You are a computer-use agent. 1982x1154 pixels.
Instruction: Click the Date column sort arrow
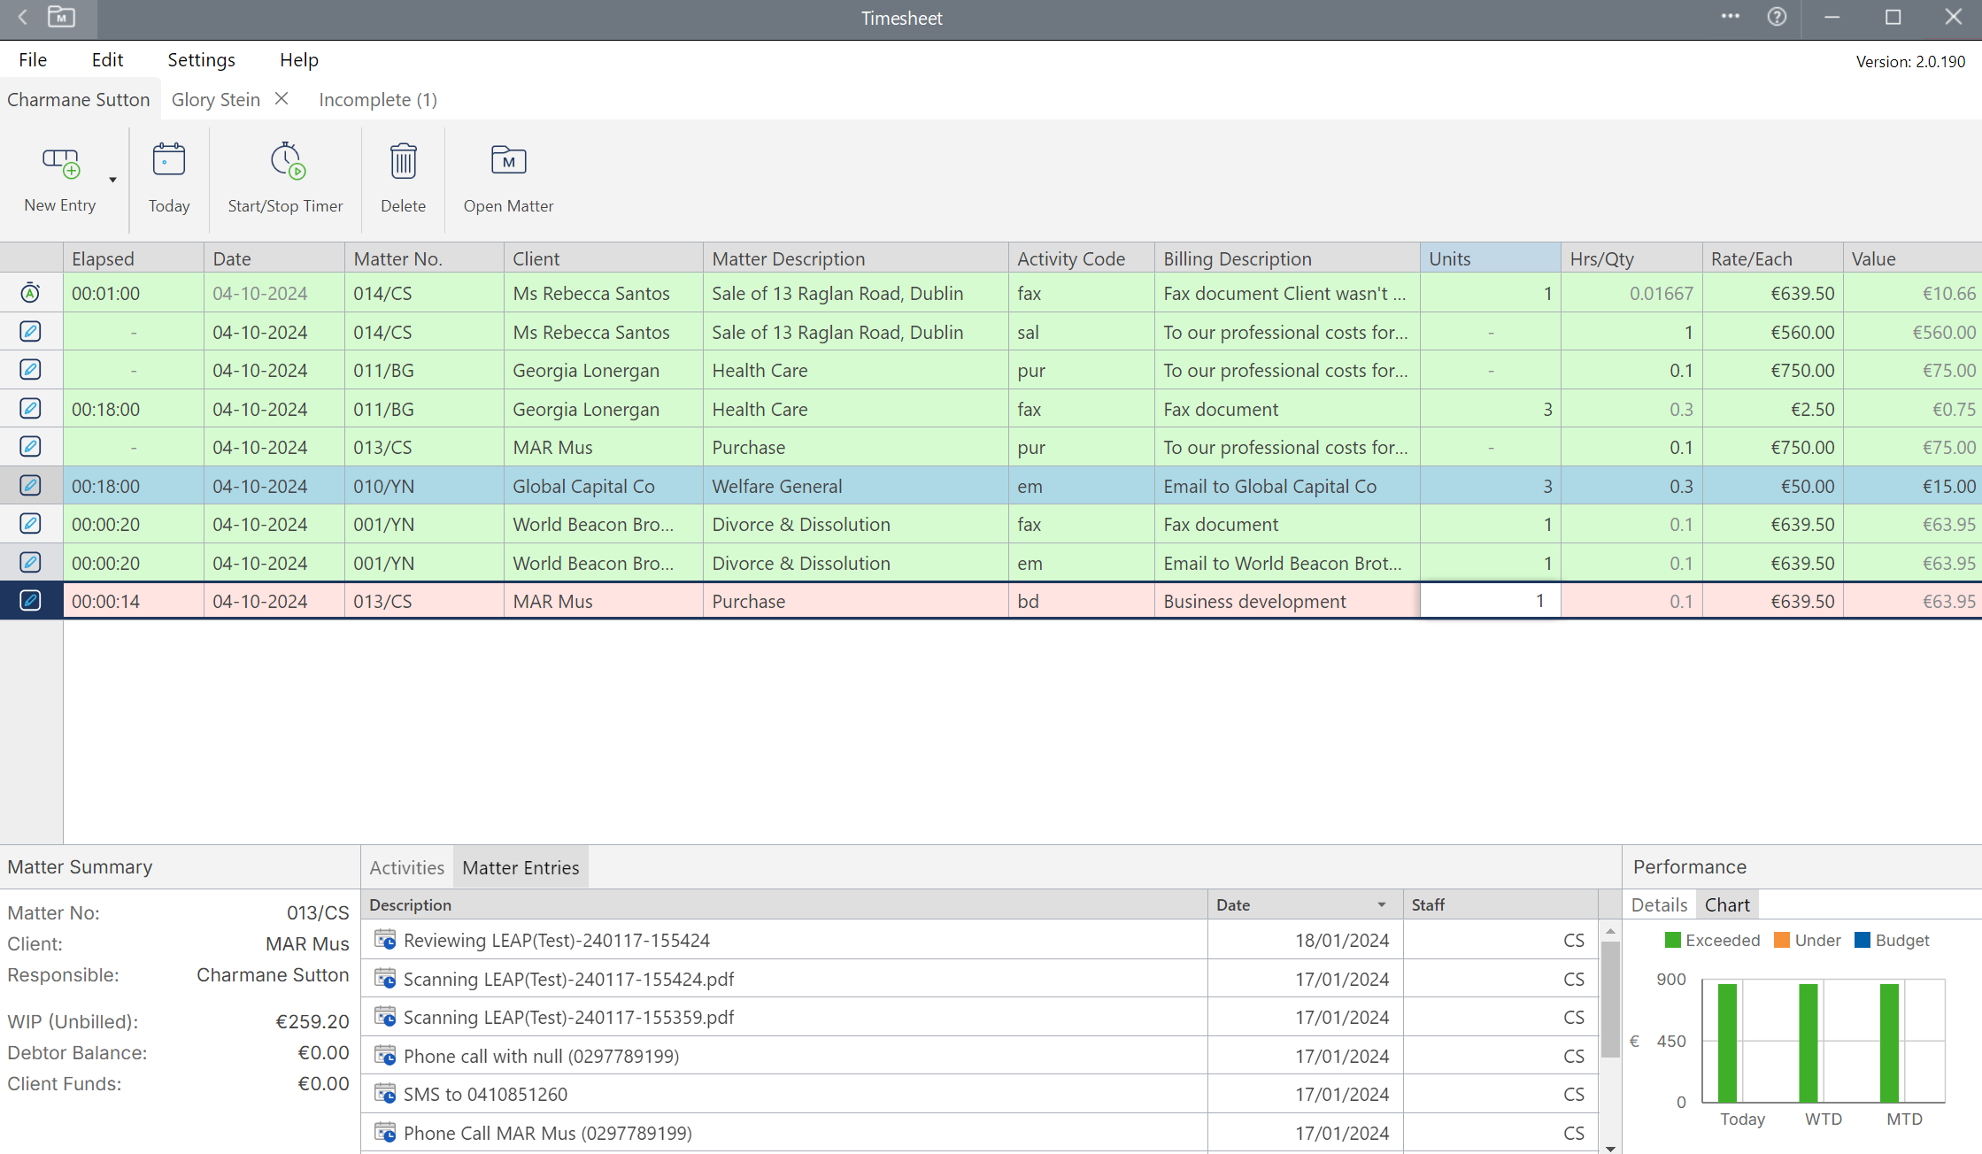[1380, 904]
